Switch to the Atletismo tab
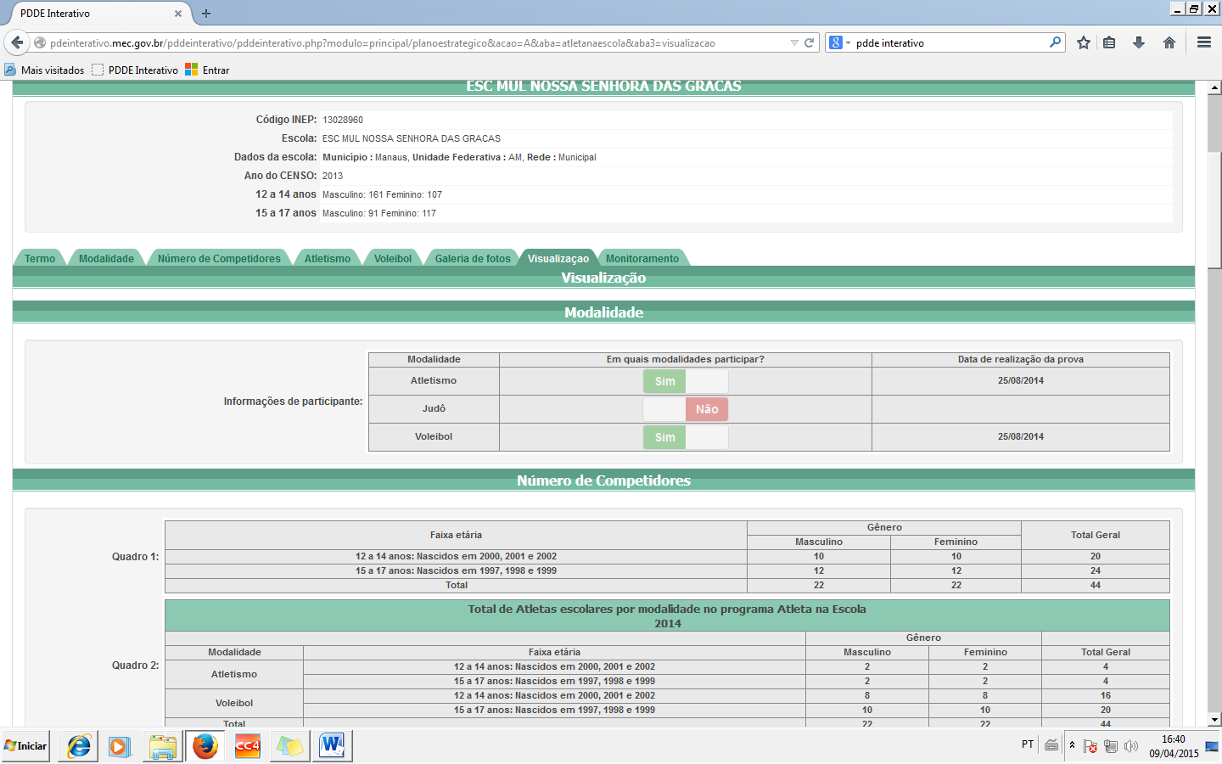 (x=328, y=259)
